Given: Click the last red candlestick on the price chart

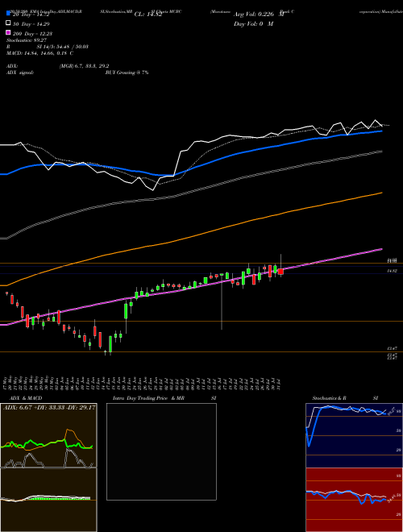Looking at the screenshot, I should [x=280, y=271].
